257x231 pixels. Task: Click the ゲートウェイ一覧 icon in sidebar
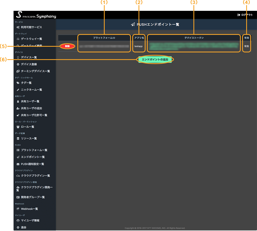[18, 39]
